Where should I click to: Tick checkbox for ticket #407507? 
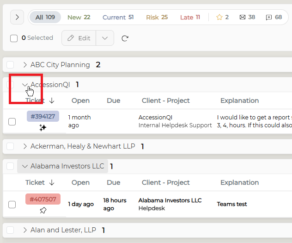[12, 205]
